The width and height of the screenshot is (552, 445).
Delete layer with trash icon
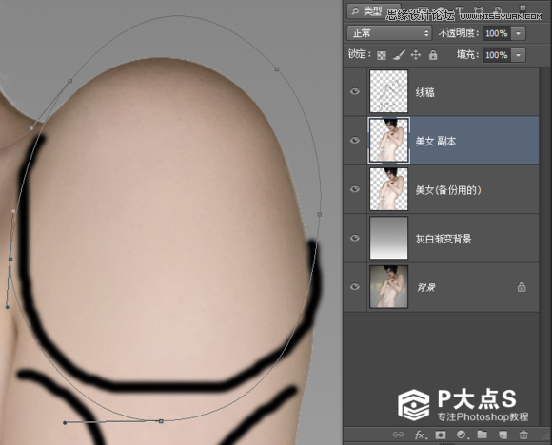click(523, 435)
